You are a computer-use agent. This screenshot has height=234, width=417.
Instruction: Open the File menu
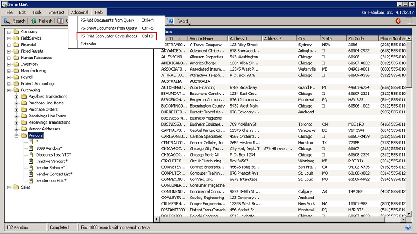click(9, 12)
